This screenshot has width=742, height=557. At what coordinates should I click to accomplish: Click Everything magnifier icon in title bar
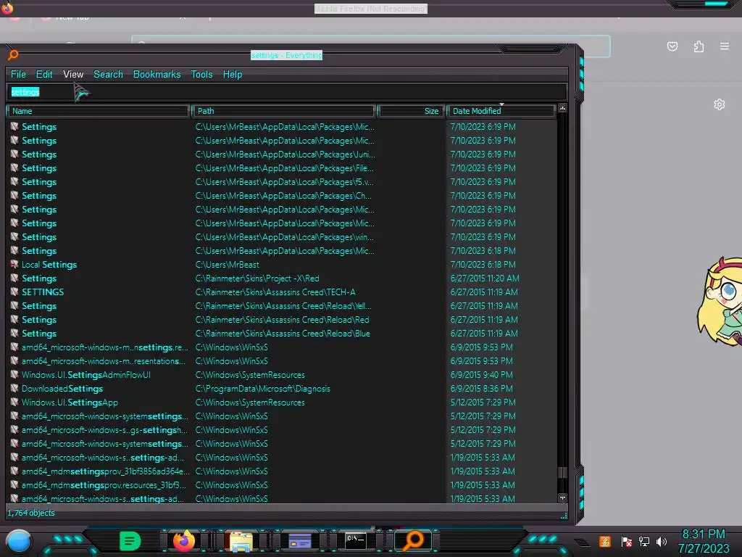point(13,55)
